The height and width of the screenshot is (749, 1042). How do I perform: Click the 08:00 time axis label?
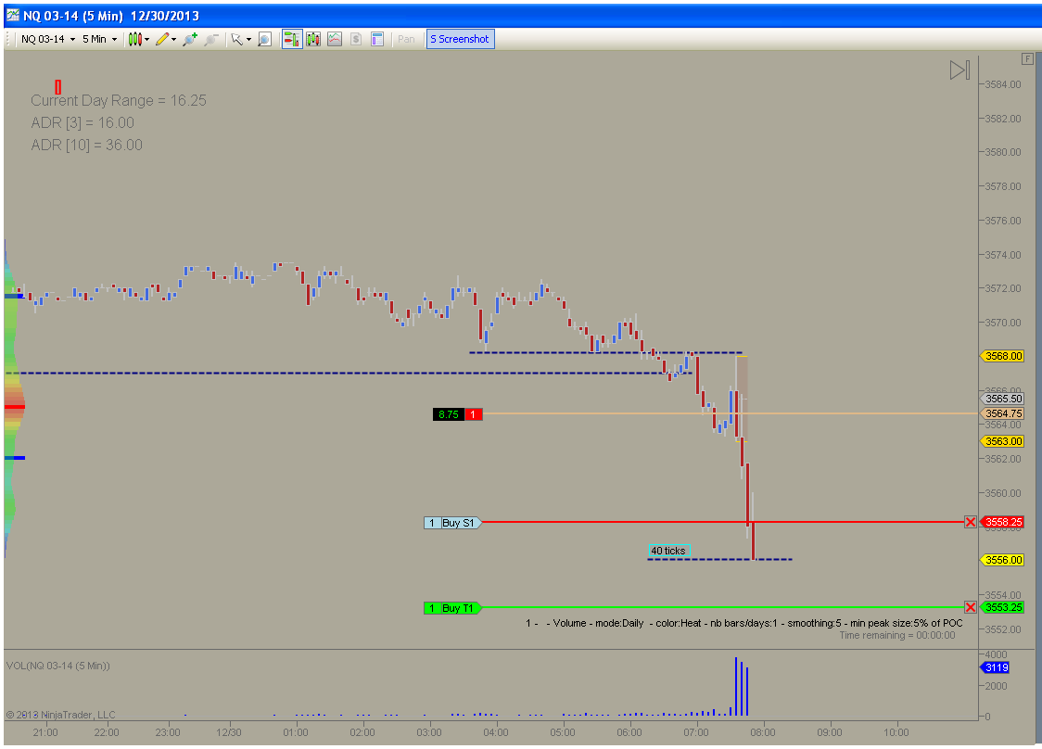click(763, 732)
